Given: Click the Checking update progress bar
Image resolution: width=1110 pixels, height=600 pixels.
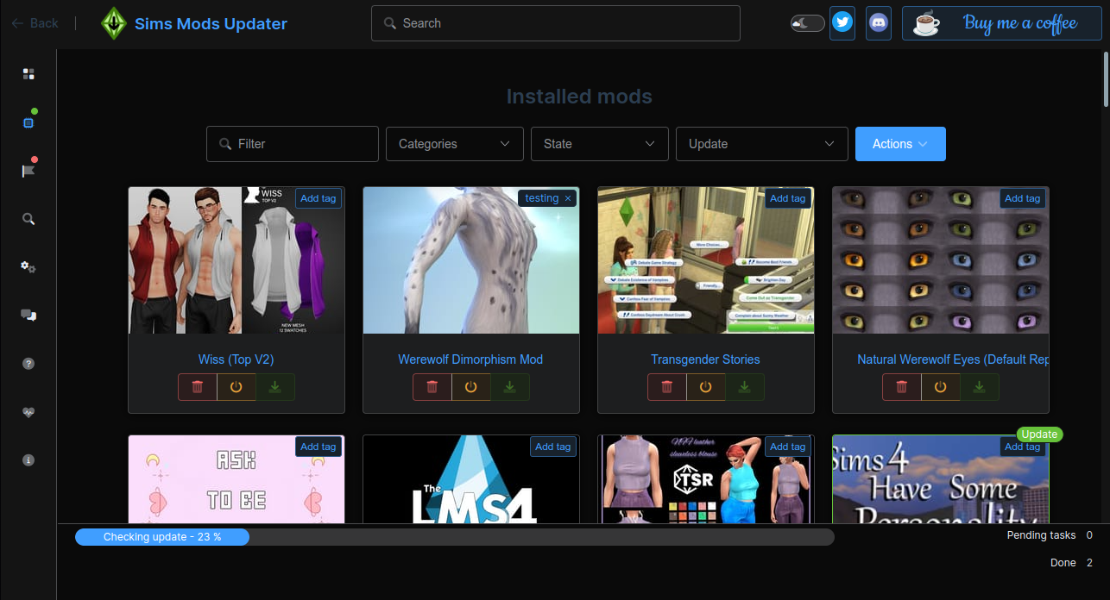Looking at the screenshot, I should (454, 537).
